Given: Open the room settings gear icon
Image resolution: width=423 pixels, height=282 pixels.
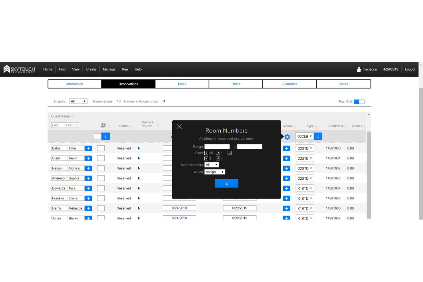Looking at the screenshot, I should 287,137.
